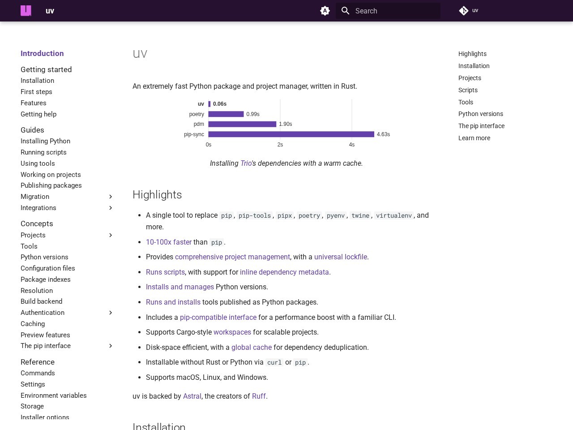Jump to The pip interface in contents
Screen dimensions: 573x430
tap(481, 126)
